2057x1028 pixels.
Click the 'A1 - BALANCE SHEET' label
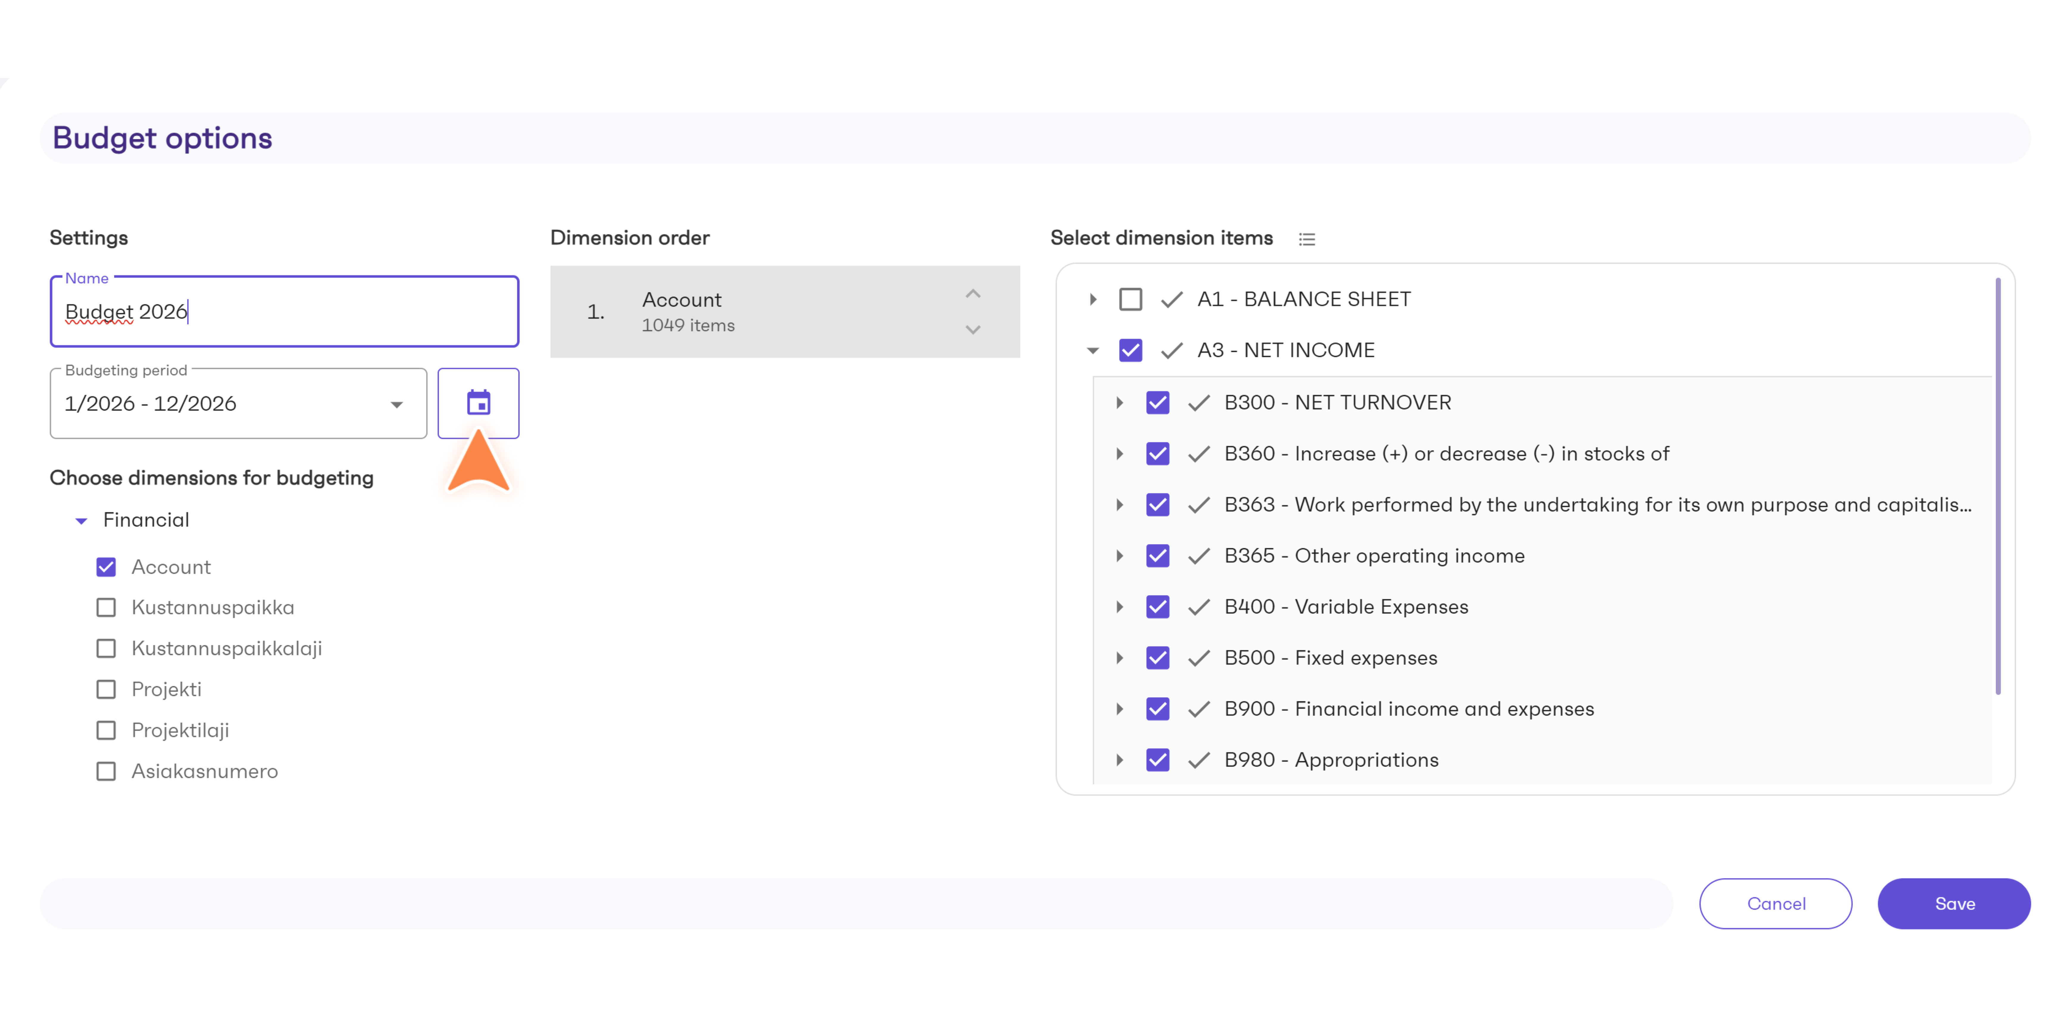click(1304, 299)
